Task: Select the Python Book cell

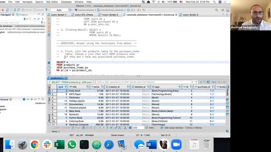Action: (x=79, y=118)
